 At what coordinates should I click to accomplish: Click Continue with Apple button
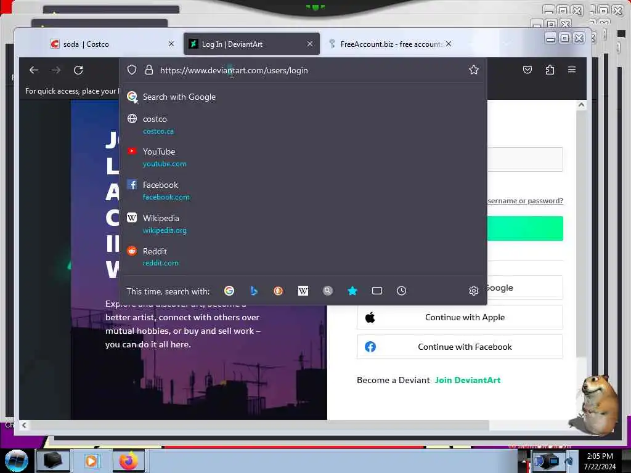coord(460,317)
